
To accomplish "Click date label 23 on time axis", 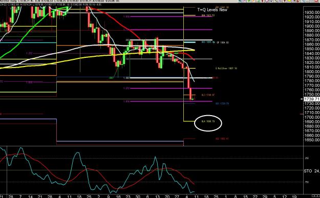I will (128, 196).
